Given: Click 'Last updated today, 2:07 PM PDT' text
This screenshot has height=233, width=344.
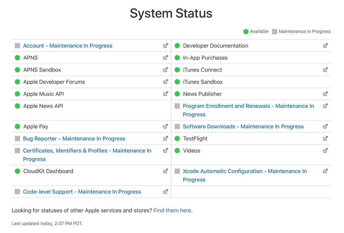Looking at the screenshot, I should [47, 223].
